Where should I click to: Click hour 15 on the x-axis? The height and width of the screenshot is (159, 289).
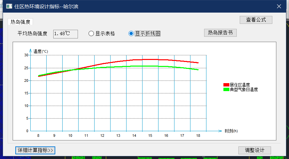click(x=150, y=135)
